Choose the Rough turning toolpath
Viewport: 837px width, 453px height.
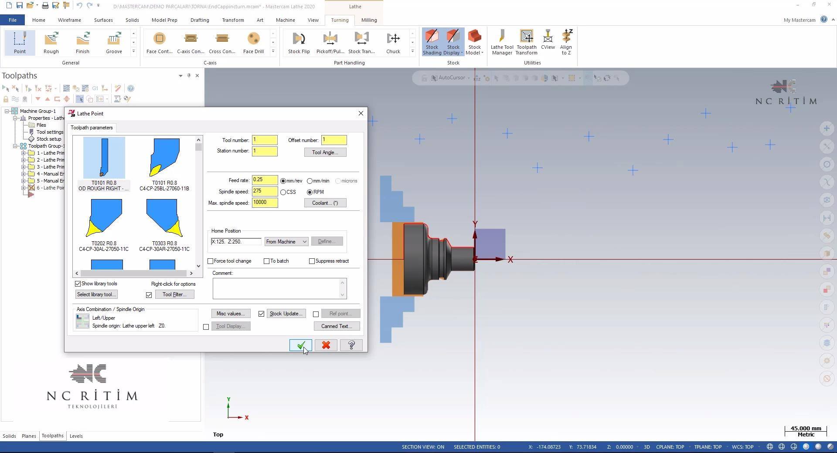coord(51,42)
